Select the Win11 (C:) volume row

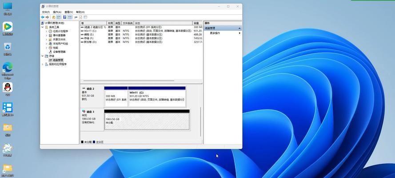tap(141, 31)
